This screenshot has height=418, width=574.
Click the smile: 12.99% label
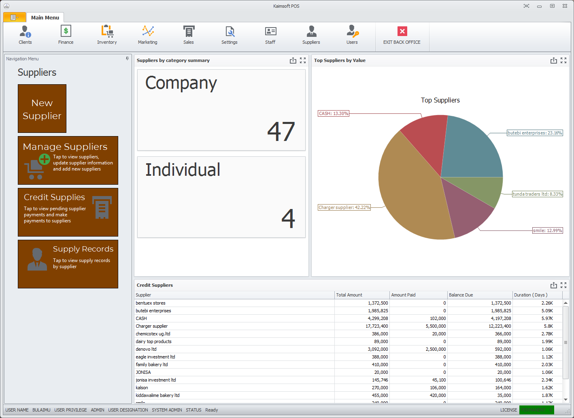tap(547, 230)
